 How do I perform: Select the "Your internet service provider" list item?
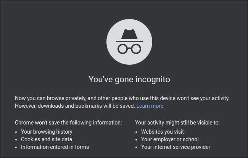pyautogui.click(x=176, y=147)
